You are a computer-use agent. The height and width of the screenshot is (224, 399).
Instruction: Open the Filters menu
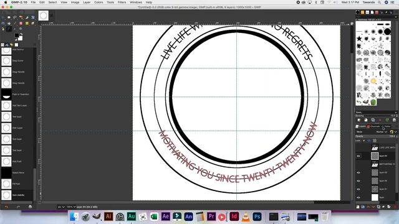(122, 2)
